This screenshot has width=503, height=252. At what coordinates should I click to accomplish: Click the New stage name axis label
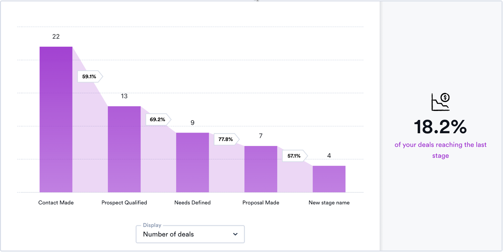[329, 203]
